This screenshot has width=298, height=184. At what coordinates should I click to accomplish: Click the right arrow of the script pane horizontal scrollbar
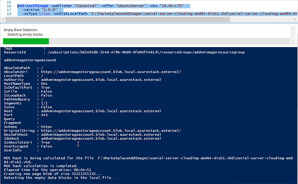pos(295,19)
